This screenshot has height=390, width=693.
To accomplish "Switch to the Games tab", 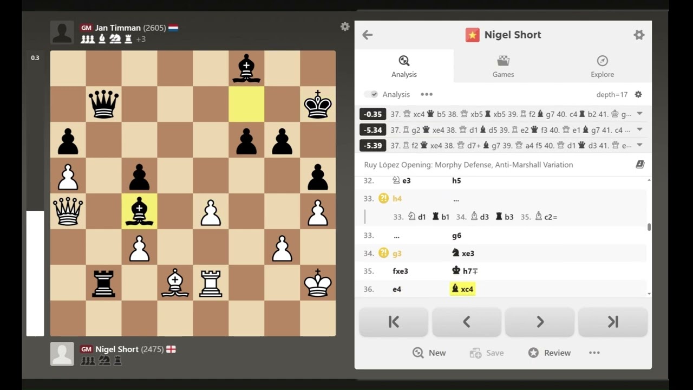I will [503, 66].
